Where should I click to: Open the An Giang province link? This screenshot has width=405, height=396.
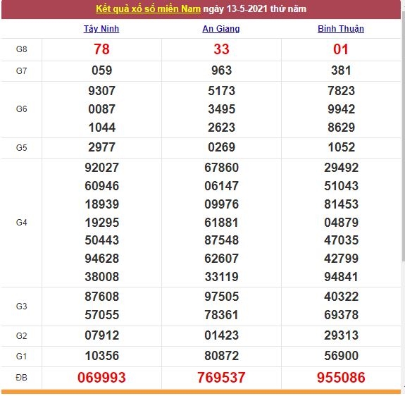click(221, 29)
